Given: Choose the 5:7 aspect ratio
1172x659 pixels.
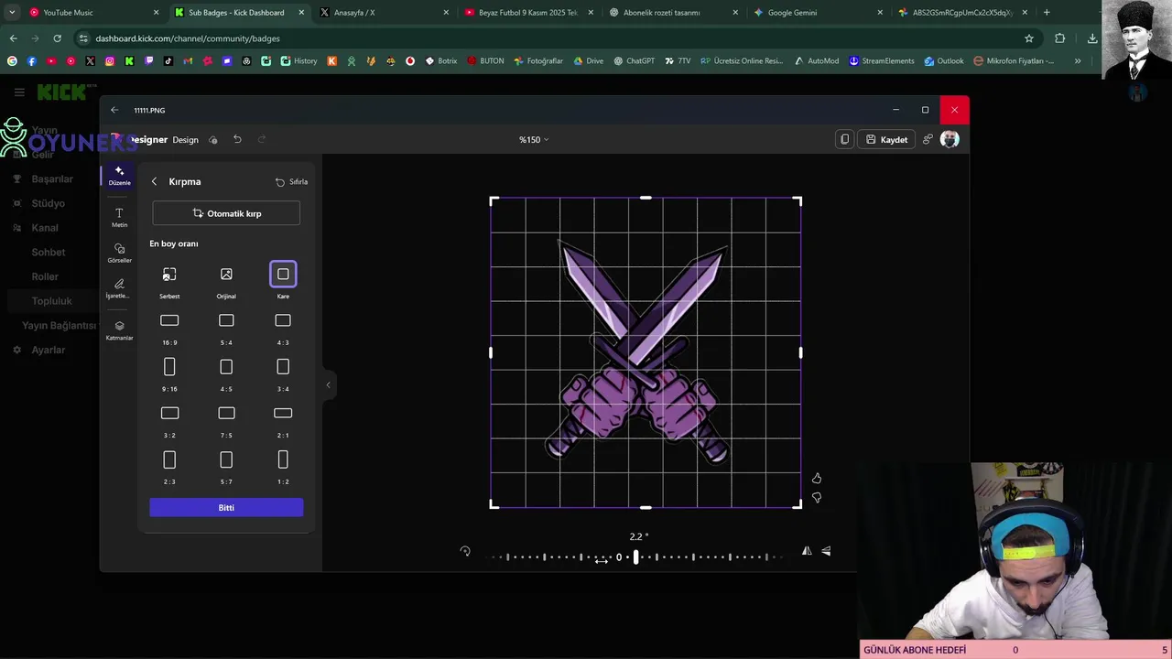Looking at the screenshot, I should (x=226, y=467).
